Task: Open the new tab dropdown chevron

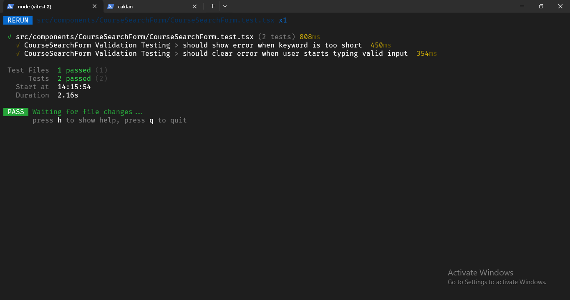Action: point(225,6)
